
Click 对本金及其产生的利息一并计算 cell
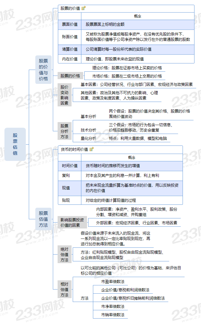(x=132, y=175)
